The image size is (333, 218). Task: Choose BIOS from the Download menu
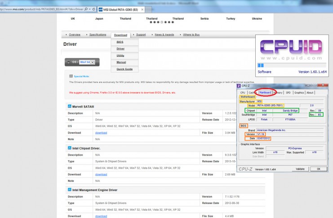pyautogui.click(x=120, y=42)
